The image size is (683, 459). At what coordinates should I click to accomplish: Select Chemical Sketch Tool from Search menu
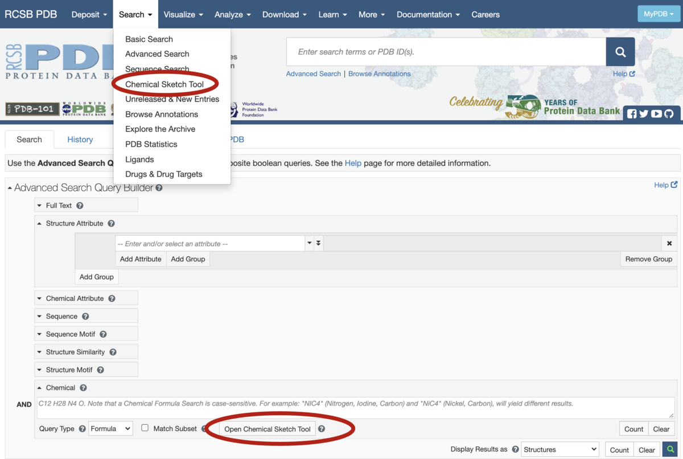164,84
